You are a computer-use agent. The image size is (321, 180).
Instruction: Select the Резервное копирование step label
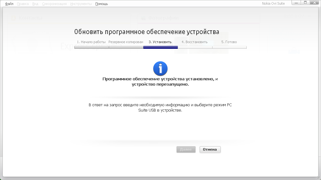point(126,42)
